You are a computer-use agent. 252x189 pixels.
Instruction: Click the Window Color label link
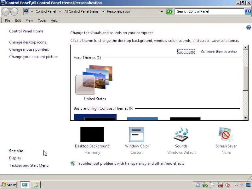click(137, 146)
